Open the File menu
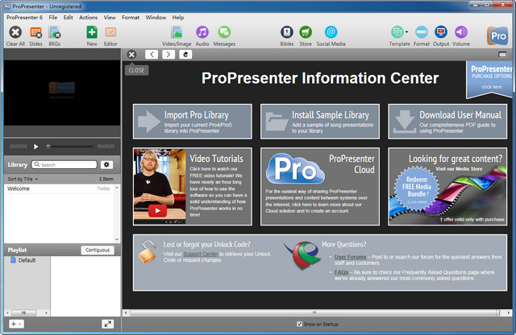516x335 pixels. click(53, 18)
